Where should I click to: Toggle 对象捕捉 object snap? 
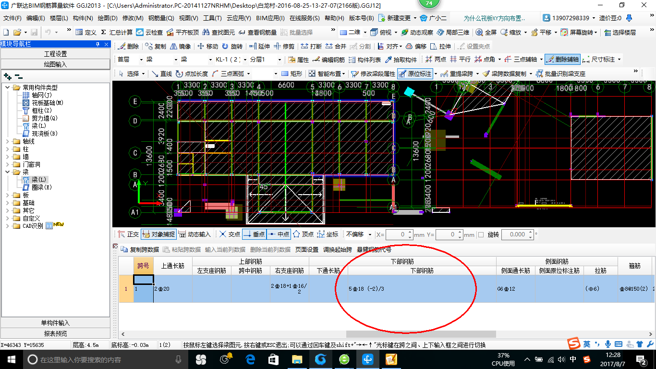[158, 234]
